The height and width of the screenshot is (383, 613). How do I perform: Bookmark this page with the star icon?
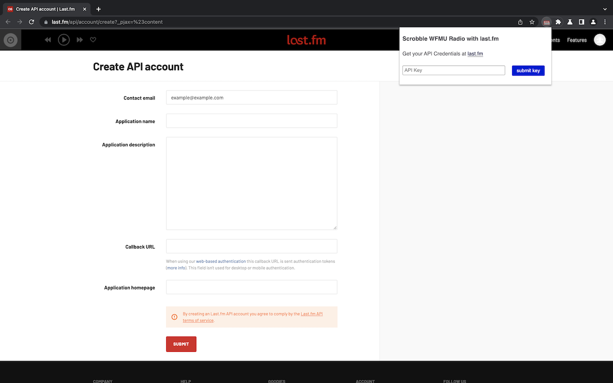pyautogui.click(x=532, y=22)
